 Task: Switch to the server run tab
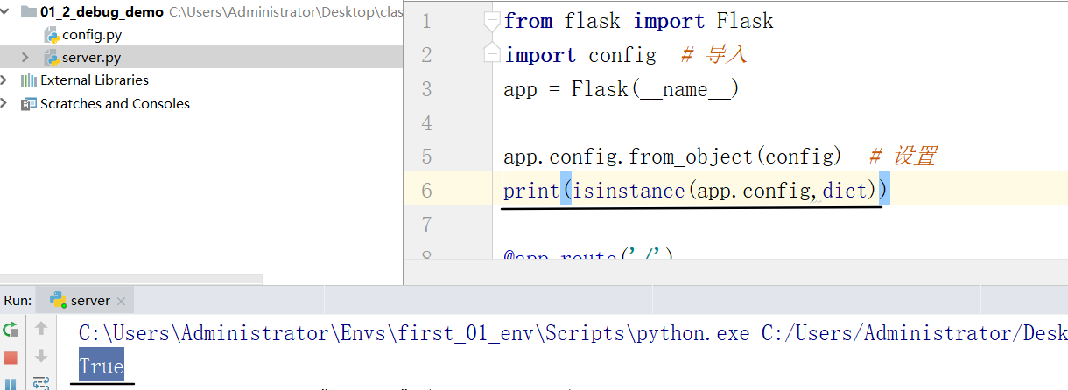[x=90, y=301]
